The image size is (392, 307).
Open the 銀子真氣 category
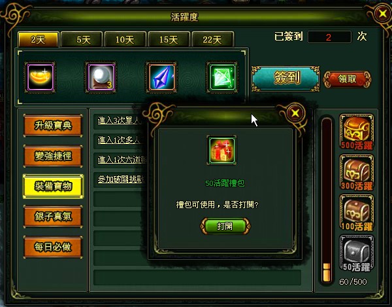[x=53, y=217]
